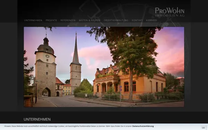Open the Projekte menu item

click(x=51, y=20)
